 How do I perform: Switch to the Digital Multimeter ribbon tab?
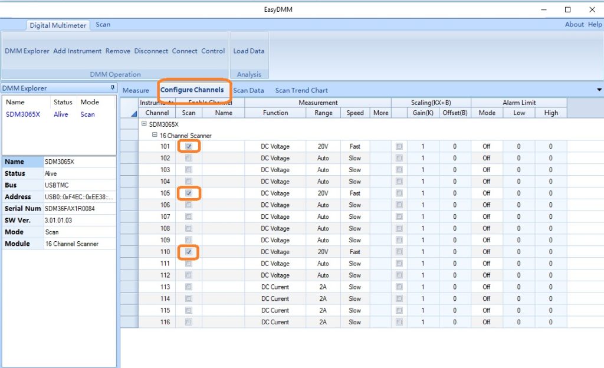pyautogui.click(x=57, y=25)
